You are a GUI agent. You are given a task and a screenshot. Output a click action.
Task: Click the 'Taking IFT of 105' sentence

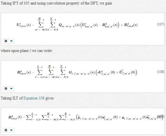tap(56, 3)
